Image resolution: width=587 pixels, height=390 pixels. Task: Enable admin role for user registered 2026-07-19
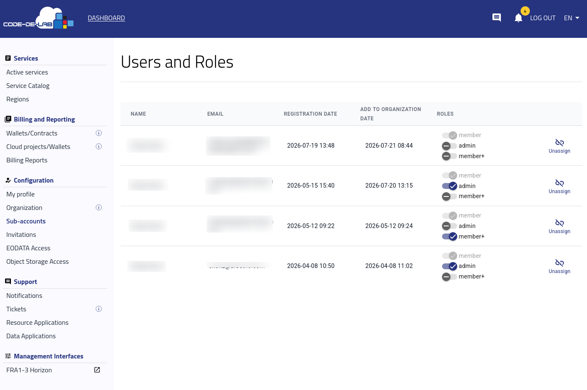pos(449,146)
